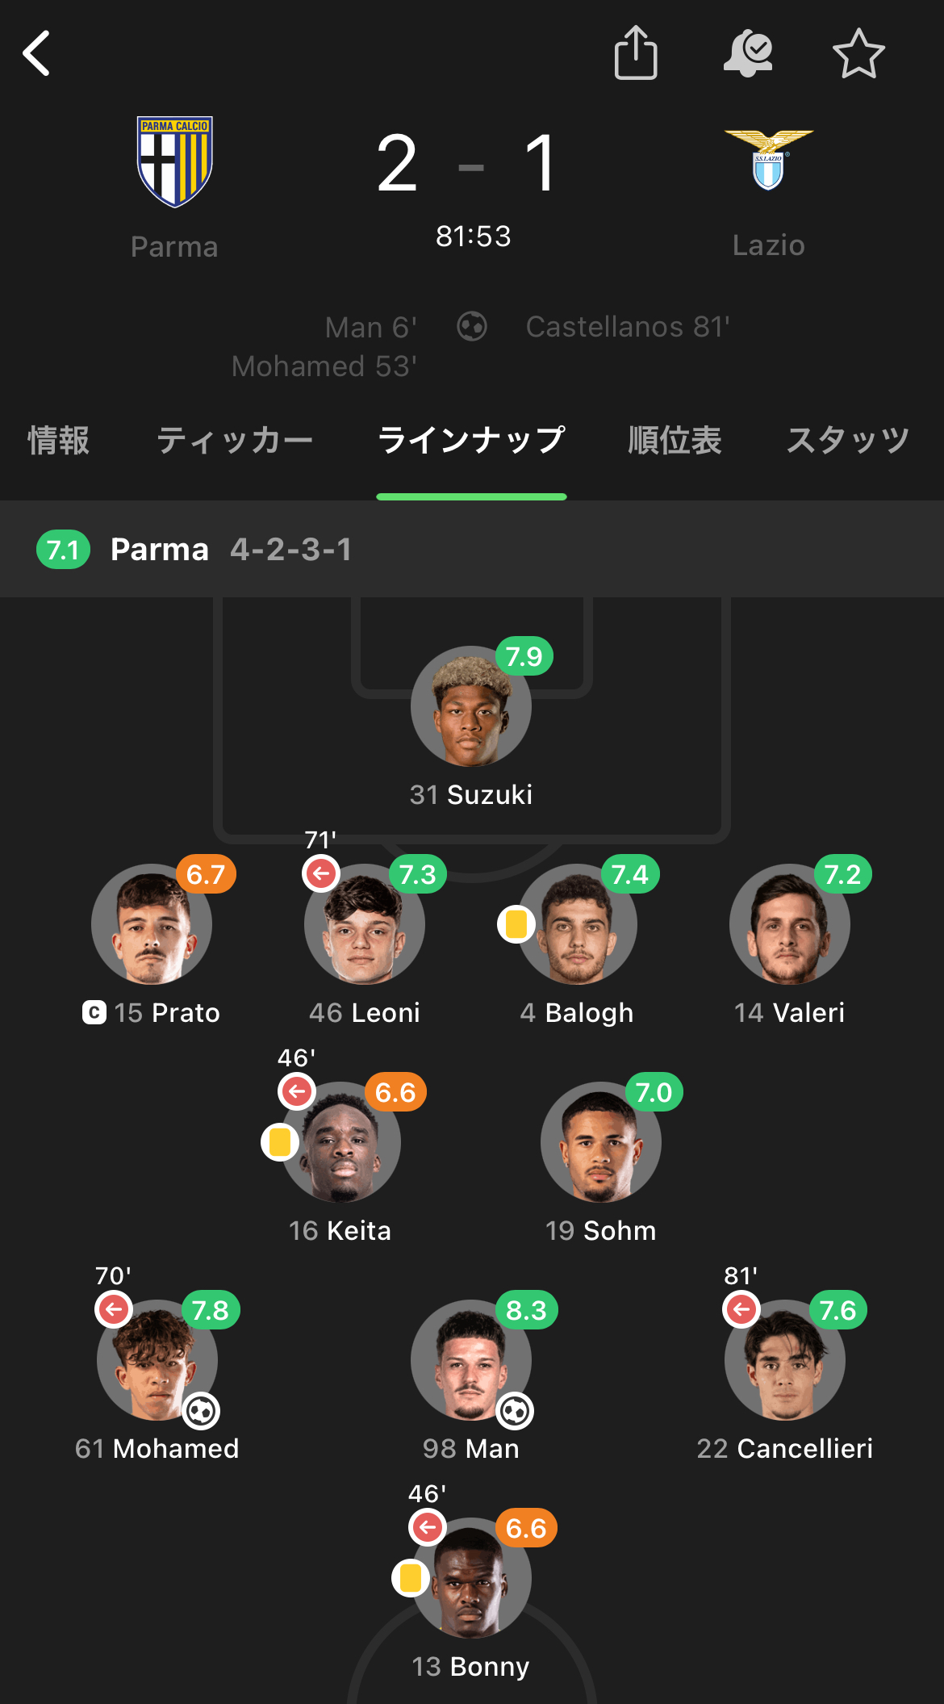Tap the goal icon on Man
Screen dimensions: 944x1704
click(x=515, y=1411)
